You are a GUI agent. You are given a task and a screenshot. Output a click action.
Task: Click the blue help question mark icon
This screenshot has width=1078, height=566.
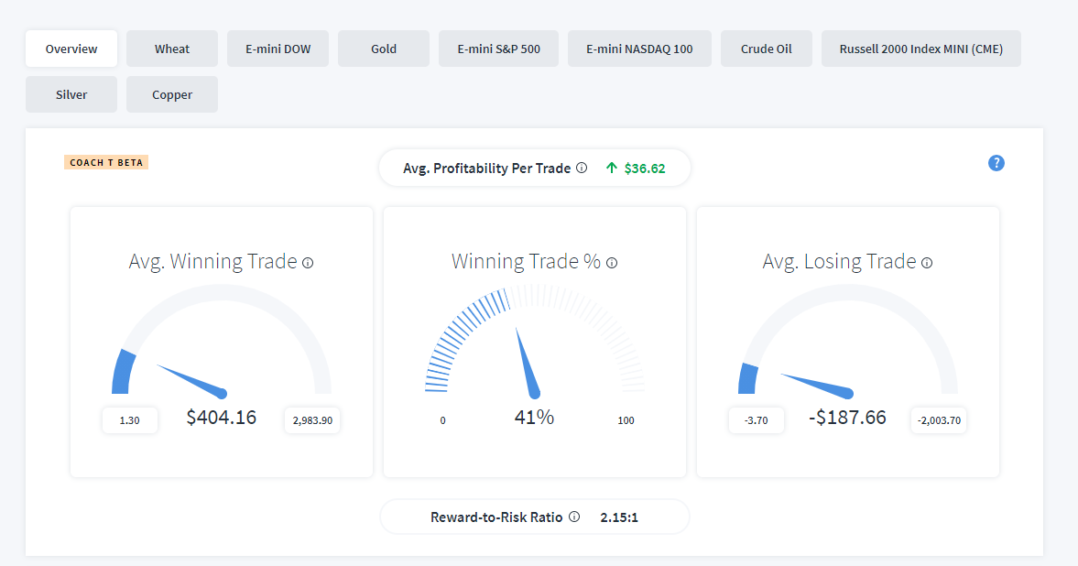(x=996, y=163)
